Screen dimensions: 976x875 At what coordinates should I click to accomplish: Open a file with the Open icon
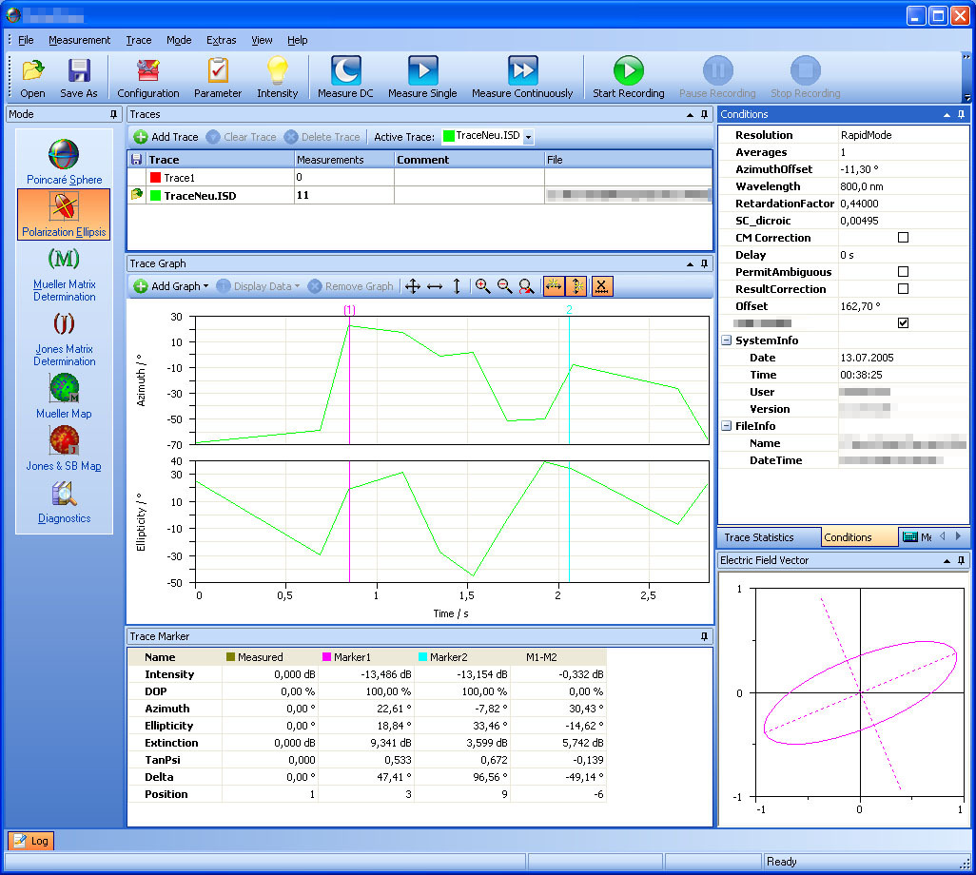tap(32, 78)
